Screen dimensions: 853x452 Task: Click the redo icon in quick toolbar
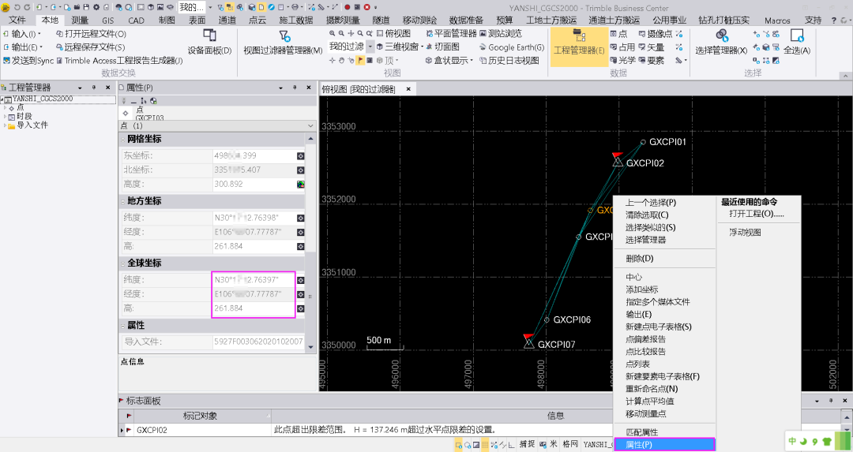(27, 7)
